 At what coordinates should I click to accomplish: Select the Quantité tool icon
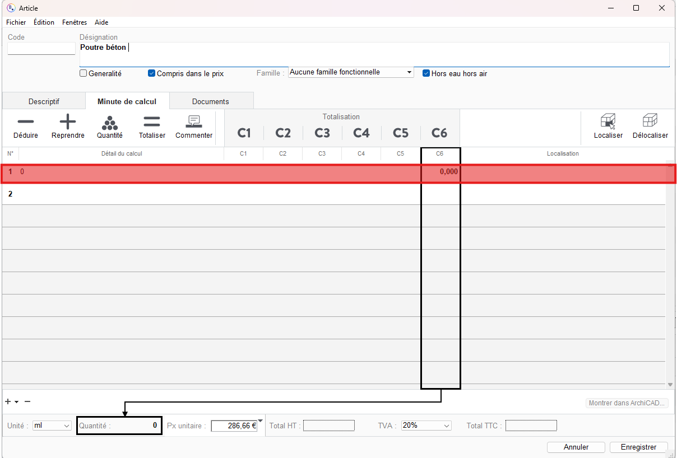coord(110,122)
